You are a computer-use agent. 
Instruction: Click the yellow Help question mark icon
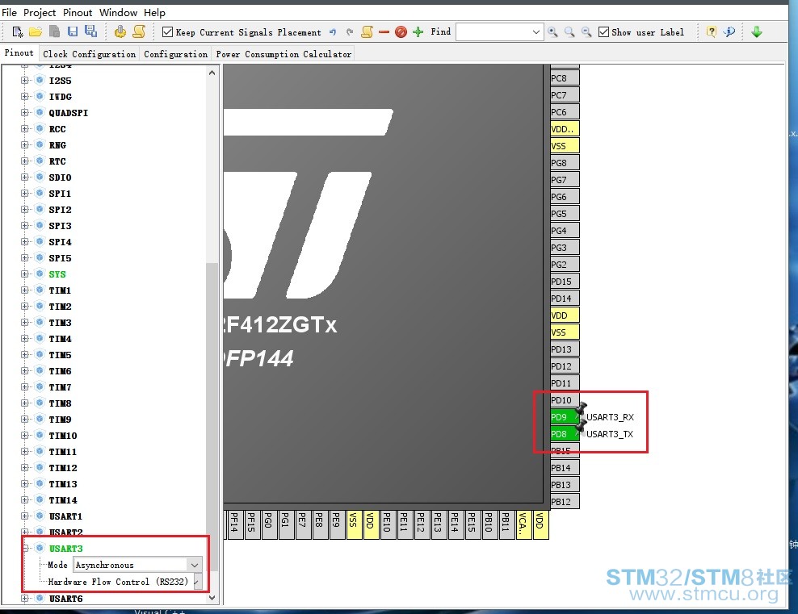[712, 32]
